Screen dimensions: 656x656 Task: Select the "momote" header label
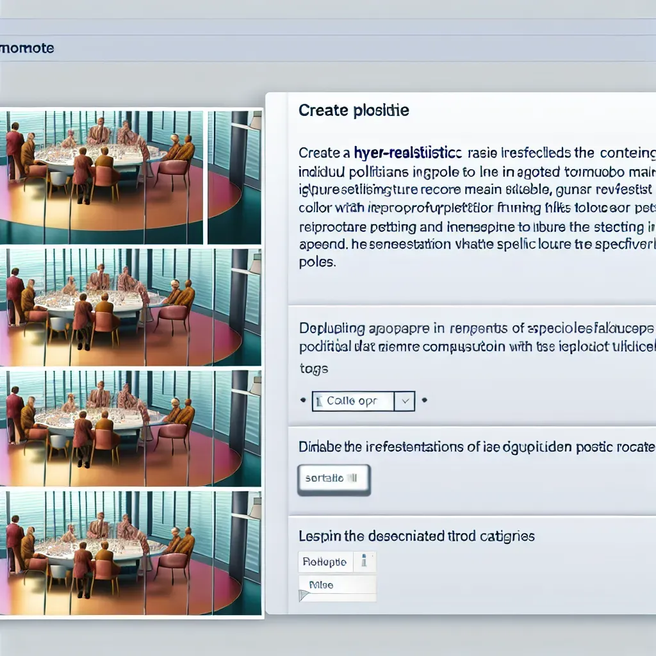[x=27, y=48]
